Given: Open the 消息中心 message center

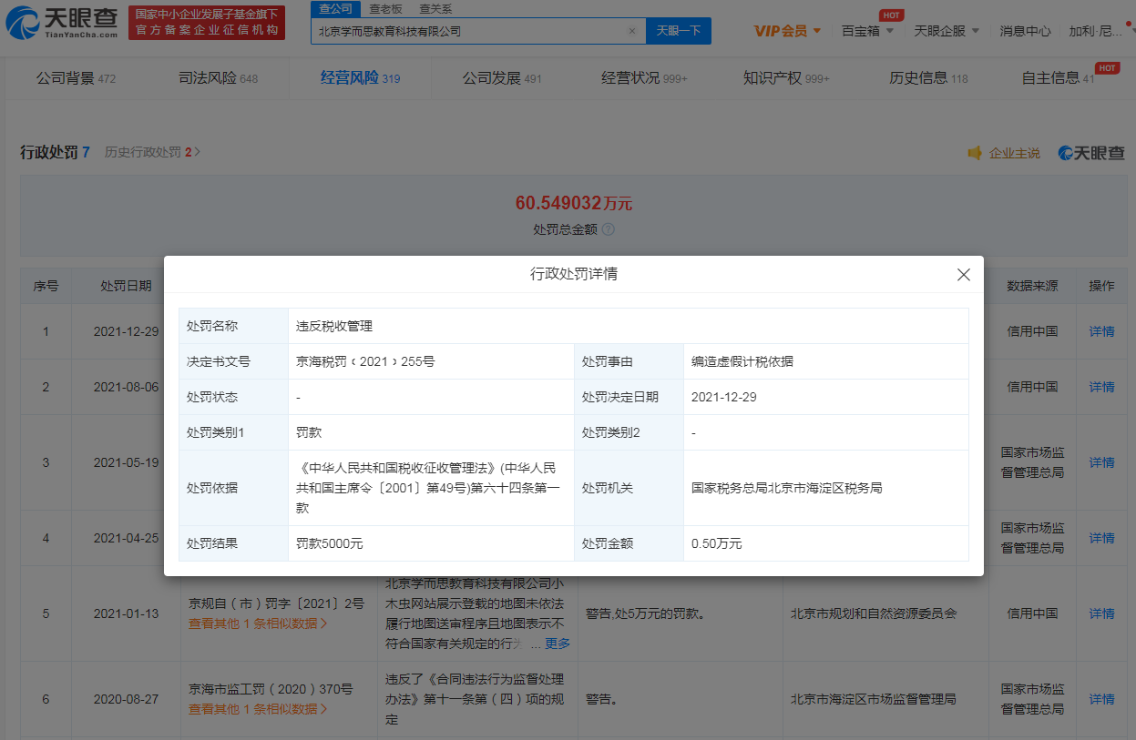Looking at the screenshot, I should coord(1024,31).
